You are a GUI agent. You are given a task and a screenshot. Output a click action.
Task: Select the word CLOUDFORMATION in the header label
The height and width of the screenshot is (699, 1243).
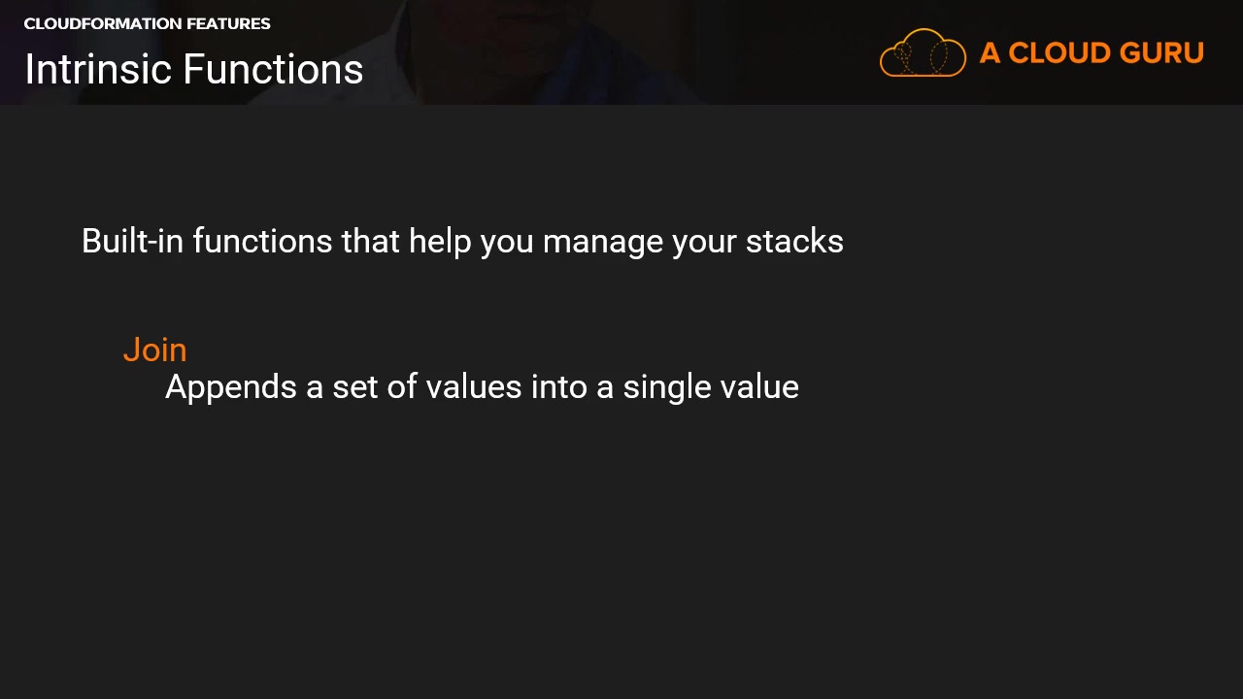[100, 23]
